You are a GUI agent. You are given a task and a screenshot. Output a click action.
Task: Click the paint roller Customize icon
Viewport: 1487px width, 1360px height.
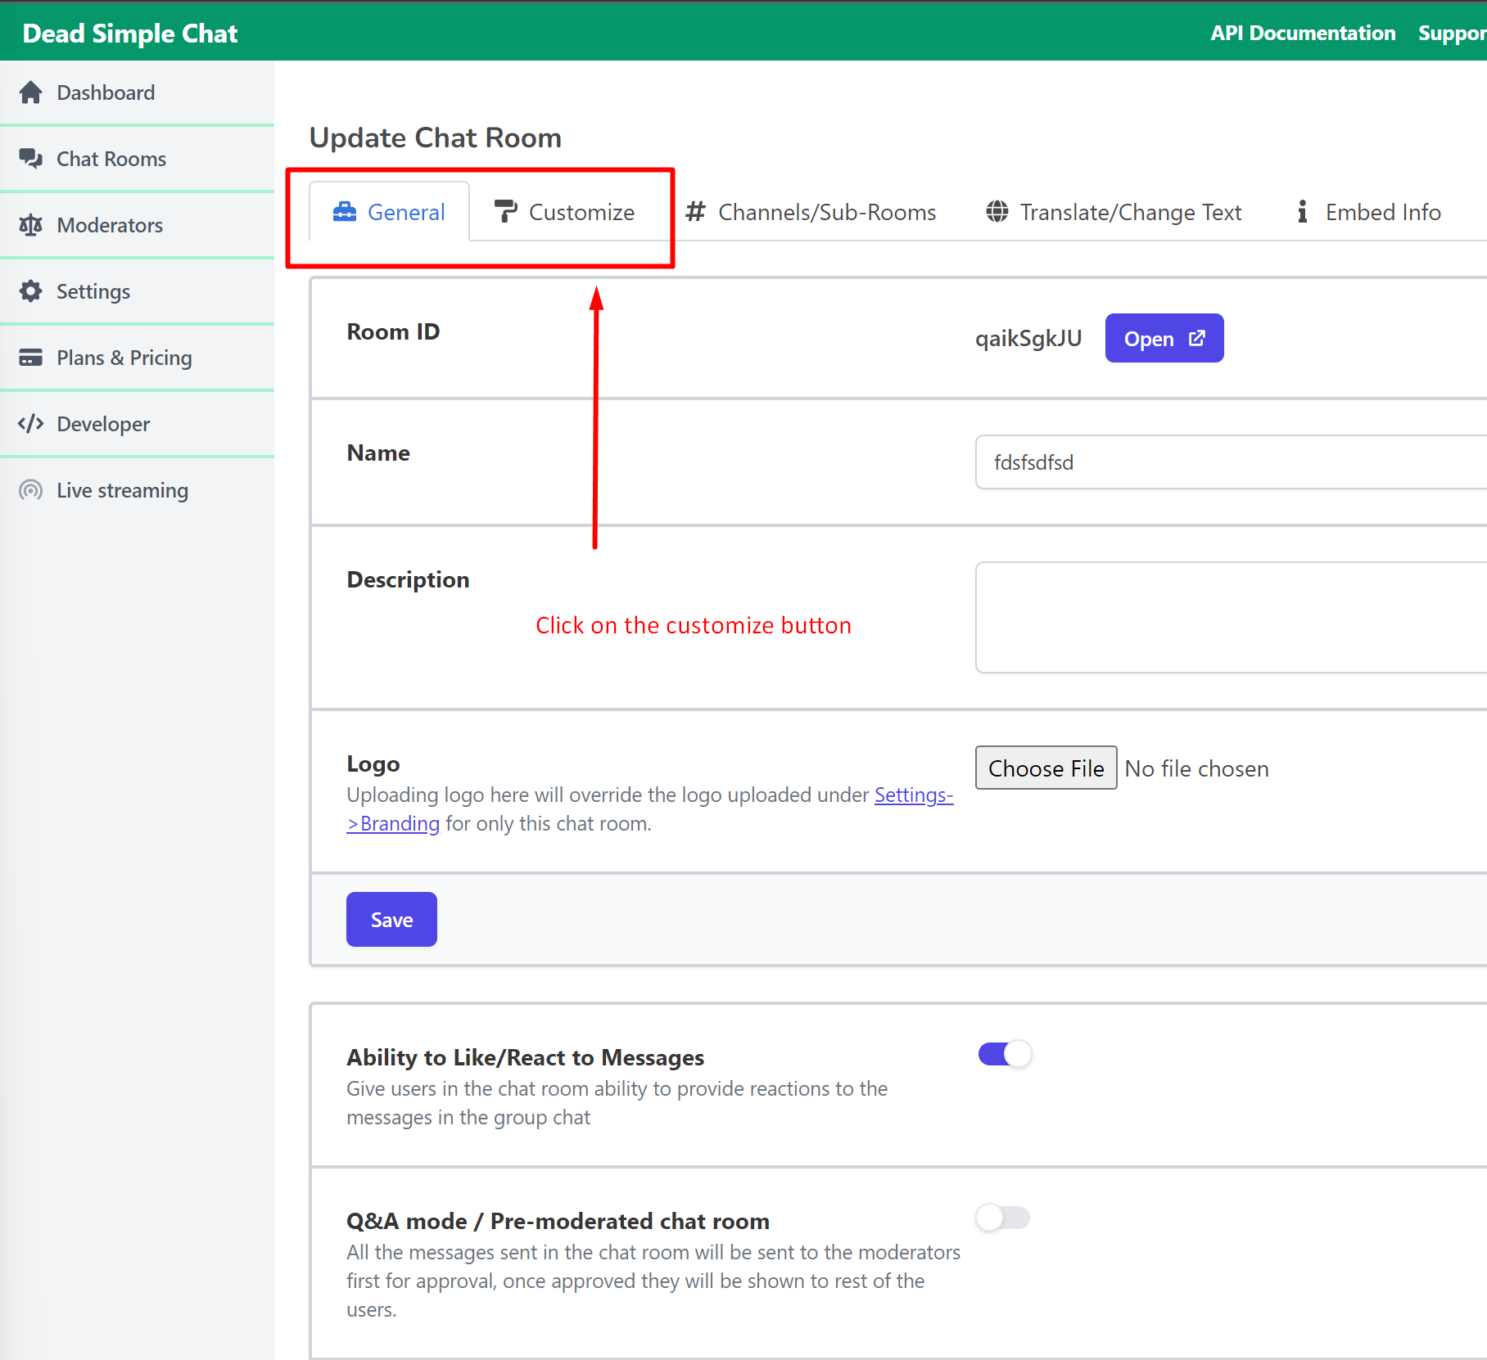(507, 211)
